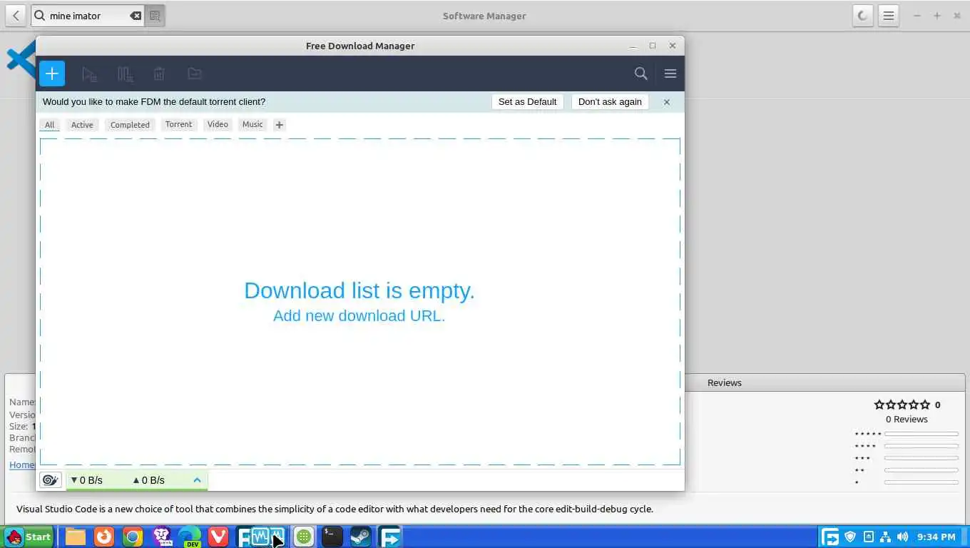Select the Torrent filter tab

pyautogui.click(x=178, y=124)
